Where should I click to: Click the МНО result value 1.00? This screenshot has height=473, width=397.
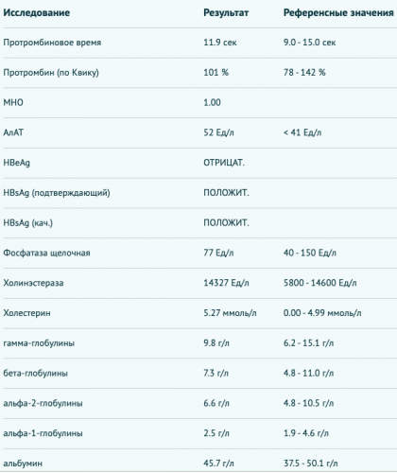coord(212,102)
